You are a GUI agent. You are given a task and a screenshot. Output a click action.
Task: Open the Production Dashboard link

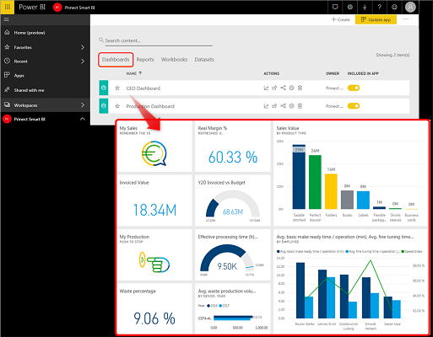coord(150,106)
